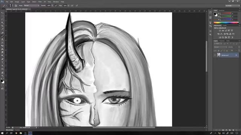Open the File menu
The height and width of the screenshot is (135, 241).
[7, 1]
